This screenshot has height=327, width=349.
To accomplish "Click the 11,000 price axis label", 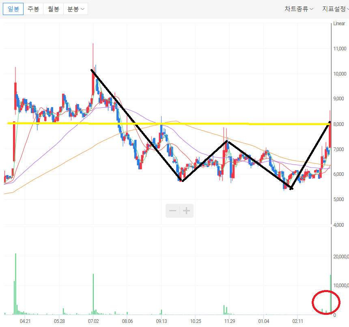I will (x=340, y=49).
